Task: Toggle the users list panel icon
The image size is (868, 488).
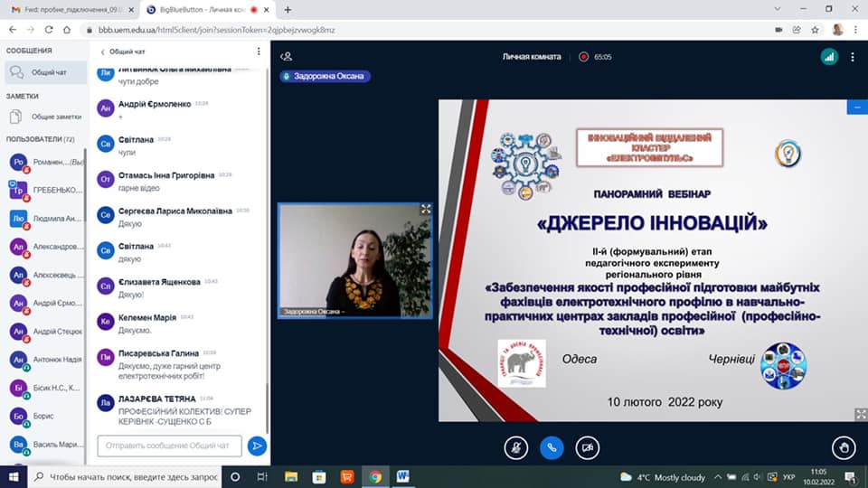Action: click(287, 56)
